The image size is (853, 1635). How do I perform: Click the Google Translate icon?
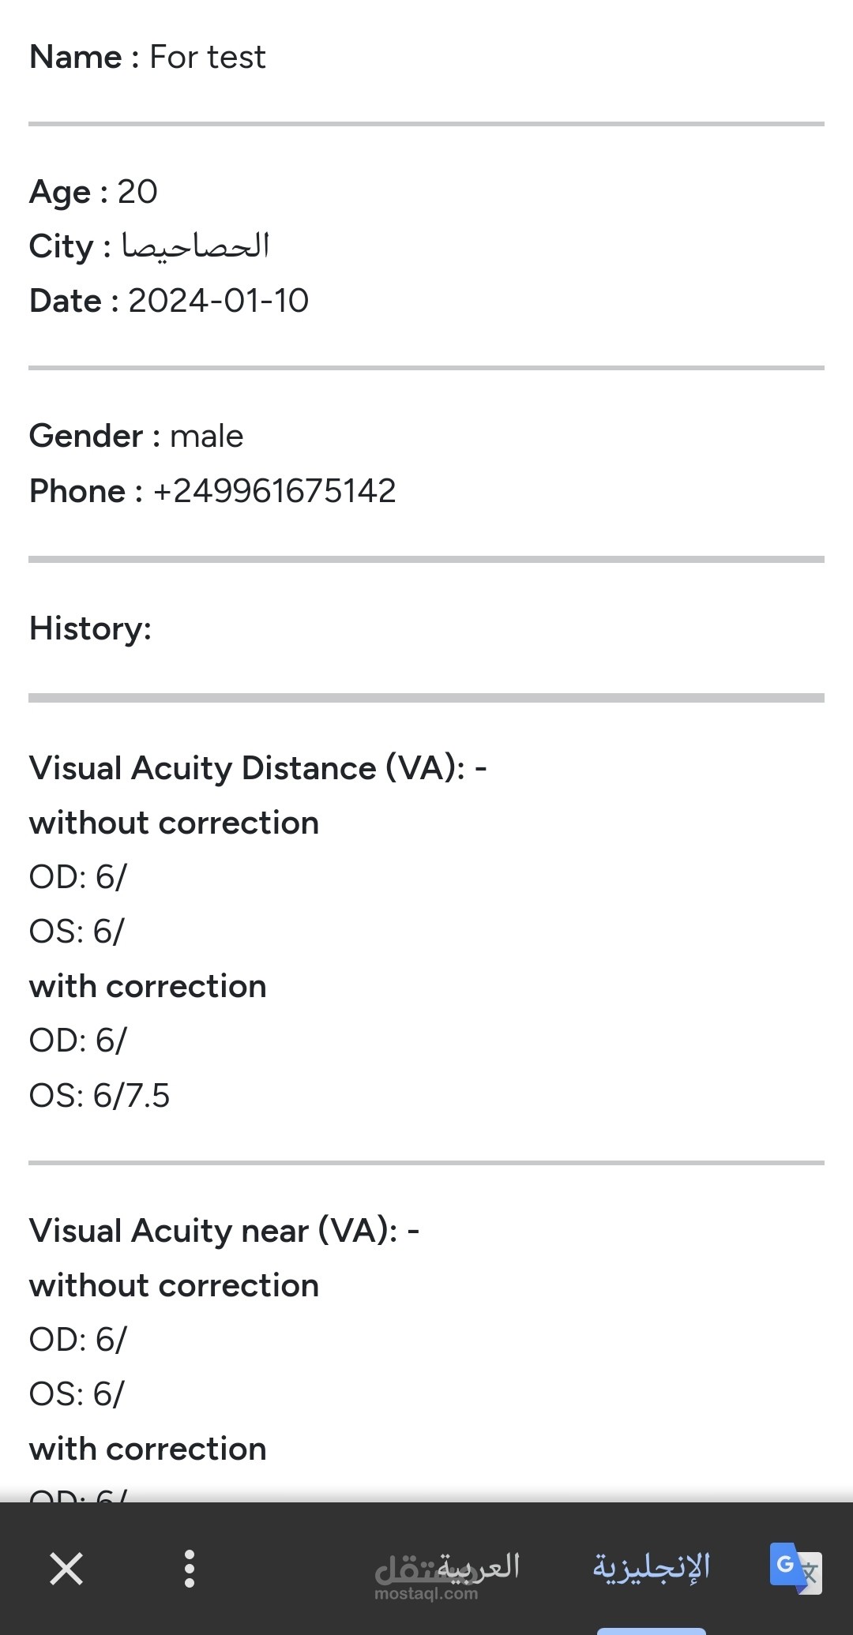point(795,1568)
